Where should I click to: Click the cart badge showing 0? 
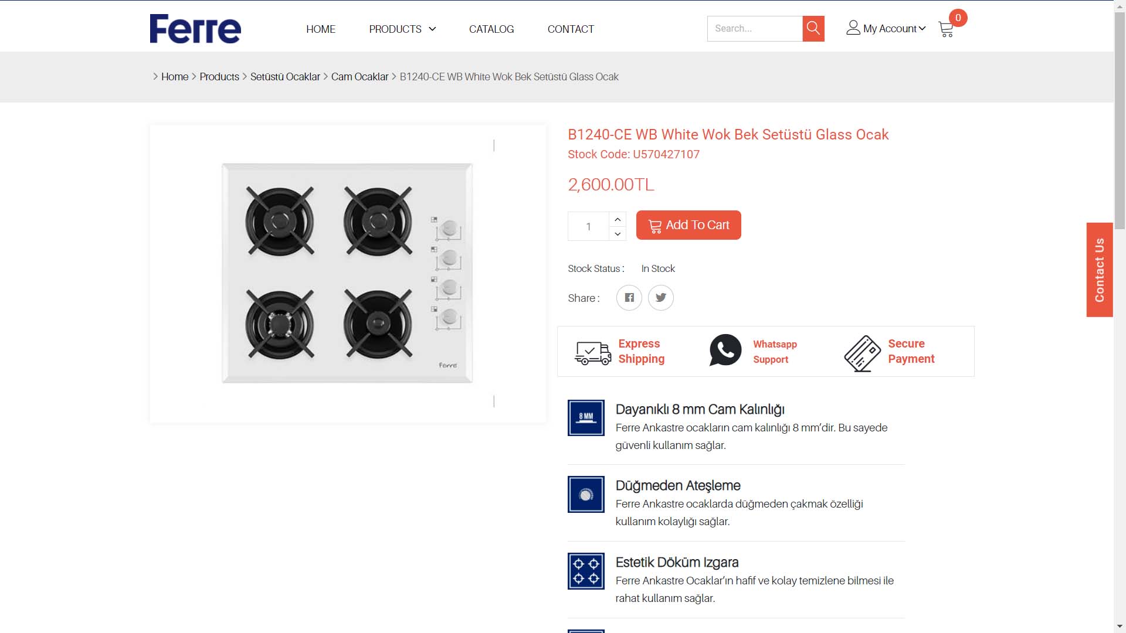[x=958, y=18]
